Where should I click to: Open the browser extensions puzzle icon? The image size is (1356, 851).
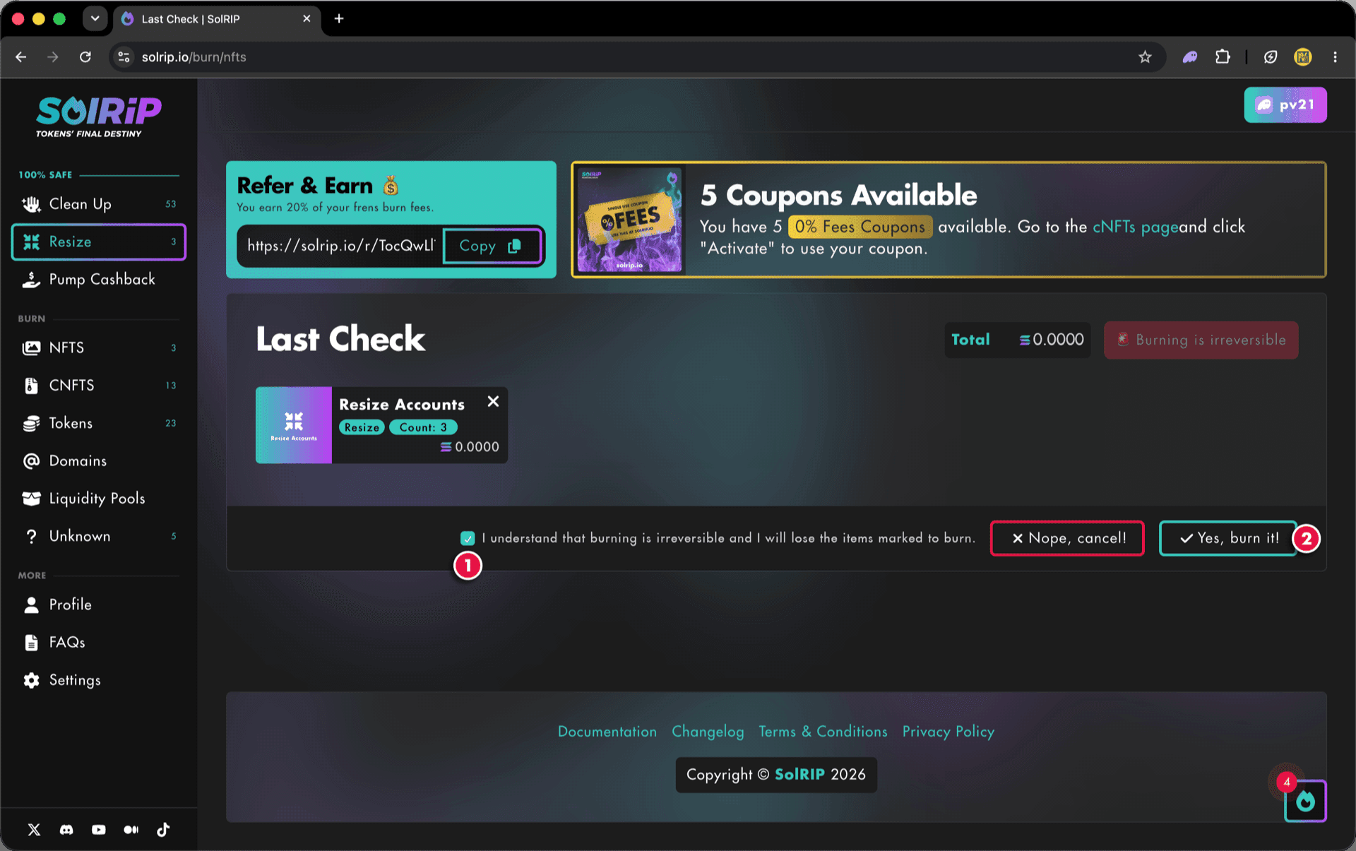[1223, 57]
